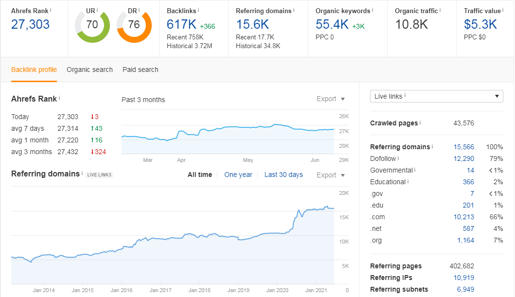This screenshot has width=515, height=297.
Task: Switch to the Backlink profile tab
Action: [x=34, y=70]
